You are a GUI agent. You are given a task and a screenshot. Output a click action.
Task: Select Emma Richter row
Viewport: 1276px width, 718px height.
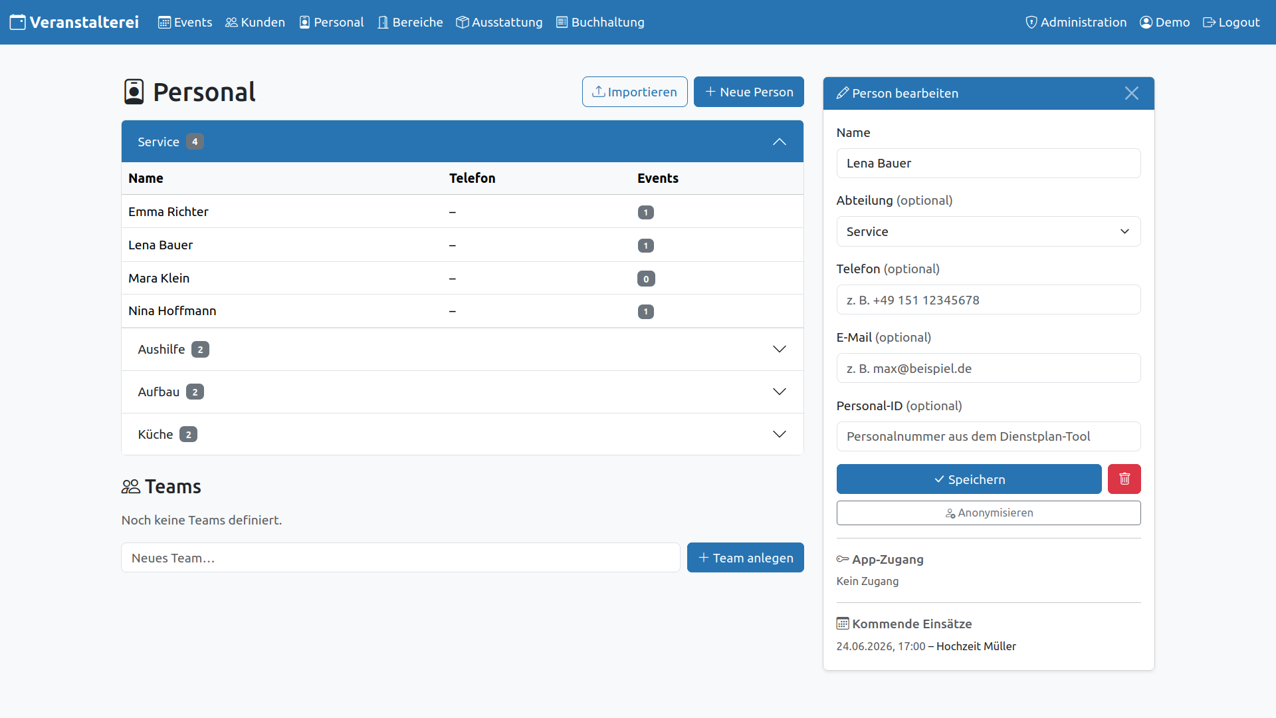click(463, 211)
